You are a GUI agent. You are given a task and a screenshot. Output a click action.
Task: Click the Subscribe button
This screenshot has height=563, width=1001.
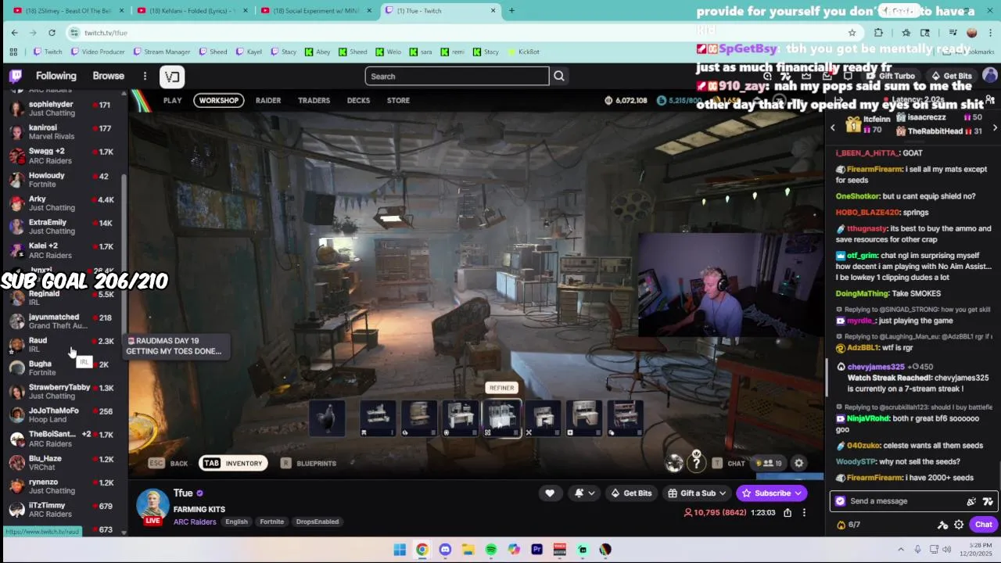coord(772,493)
